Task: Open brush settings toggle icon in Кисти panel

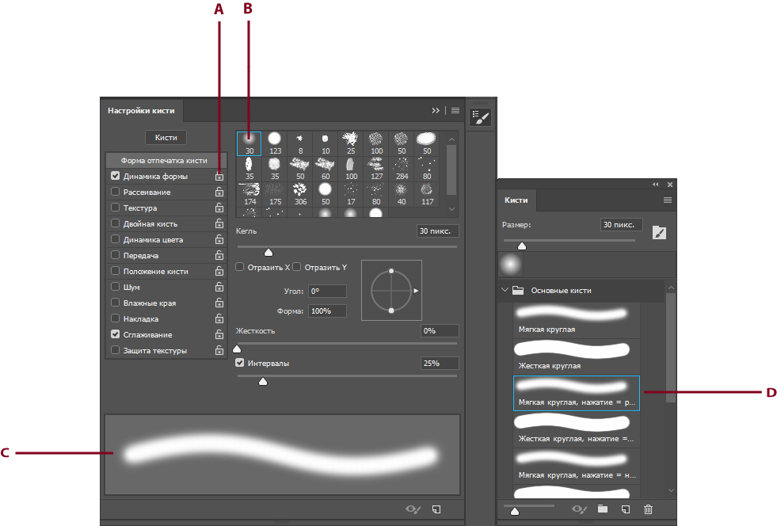Action: click(x=659, y=233)
